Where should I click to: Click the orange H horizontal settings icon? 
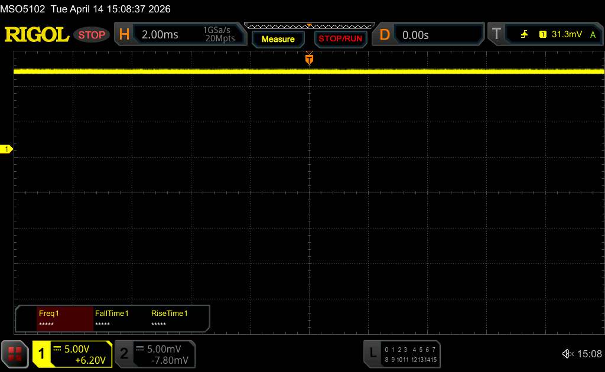tap(124, 35)
